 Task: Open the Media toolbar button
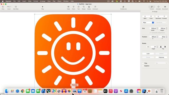click(89, 8)
